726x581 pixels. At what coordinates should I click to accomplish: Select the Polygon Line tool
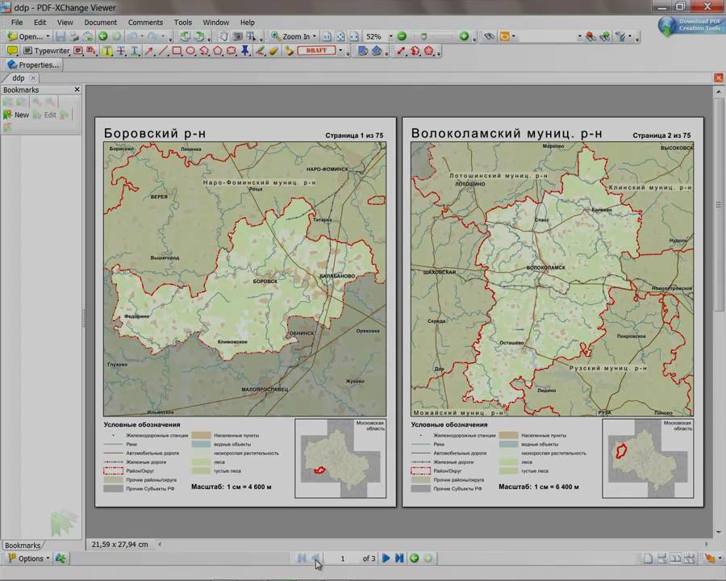[x=204, y=51]
